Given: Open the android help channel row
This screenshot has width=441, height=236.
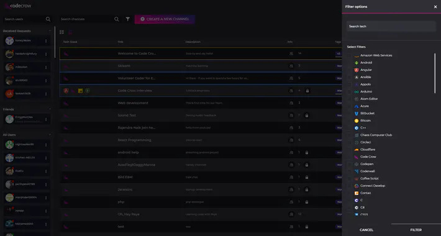Looking at the screenshot, I should (201, 152).
